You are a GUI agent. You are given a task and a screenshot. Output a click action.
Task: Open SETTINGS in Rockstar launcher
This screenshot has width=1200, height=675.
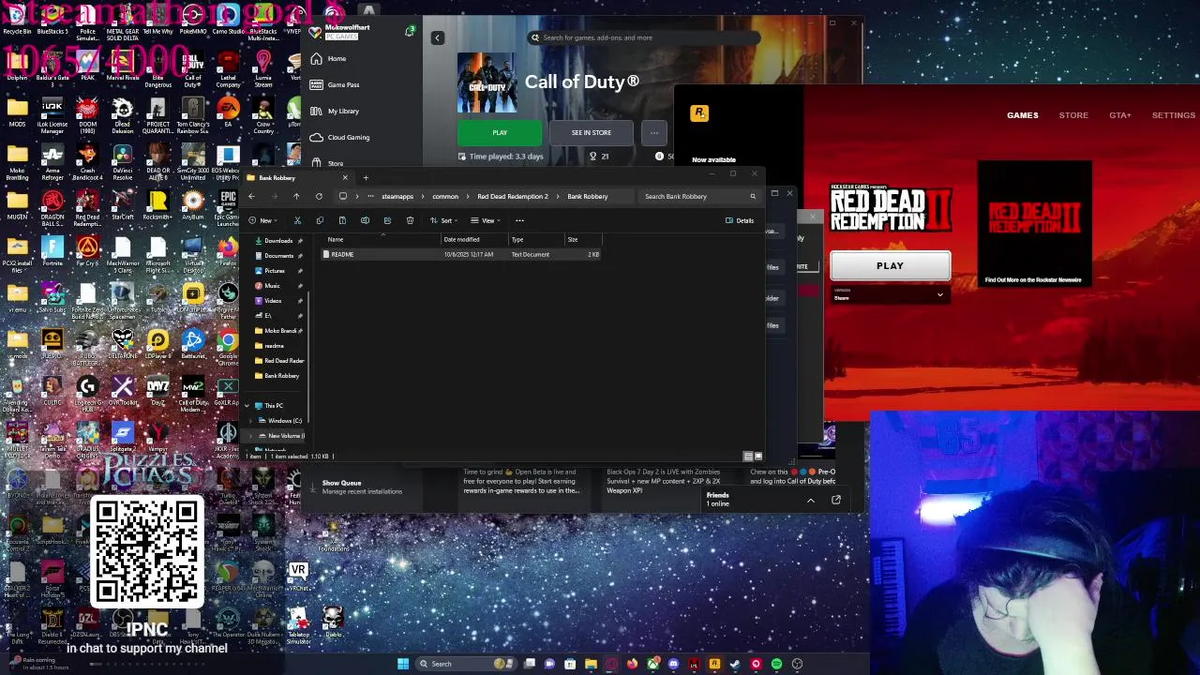click(1173, 115)
